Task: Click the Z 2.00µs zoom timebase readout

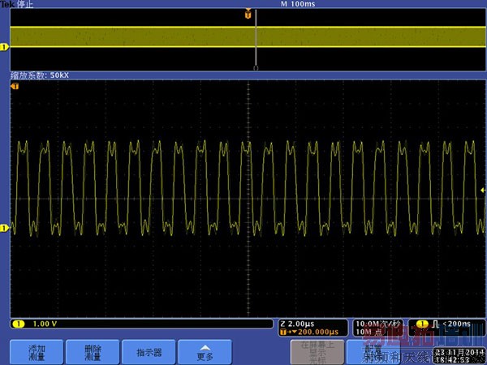Action: 298,324
